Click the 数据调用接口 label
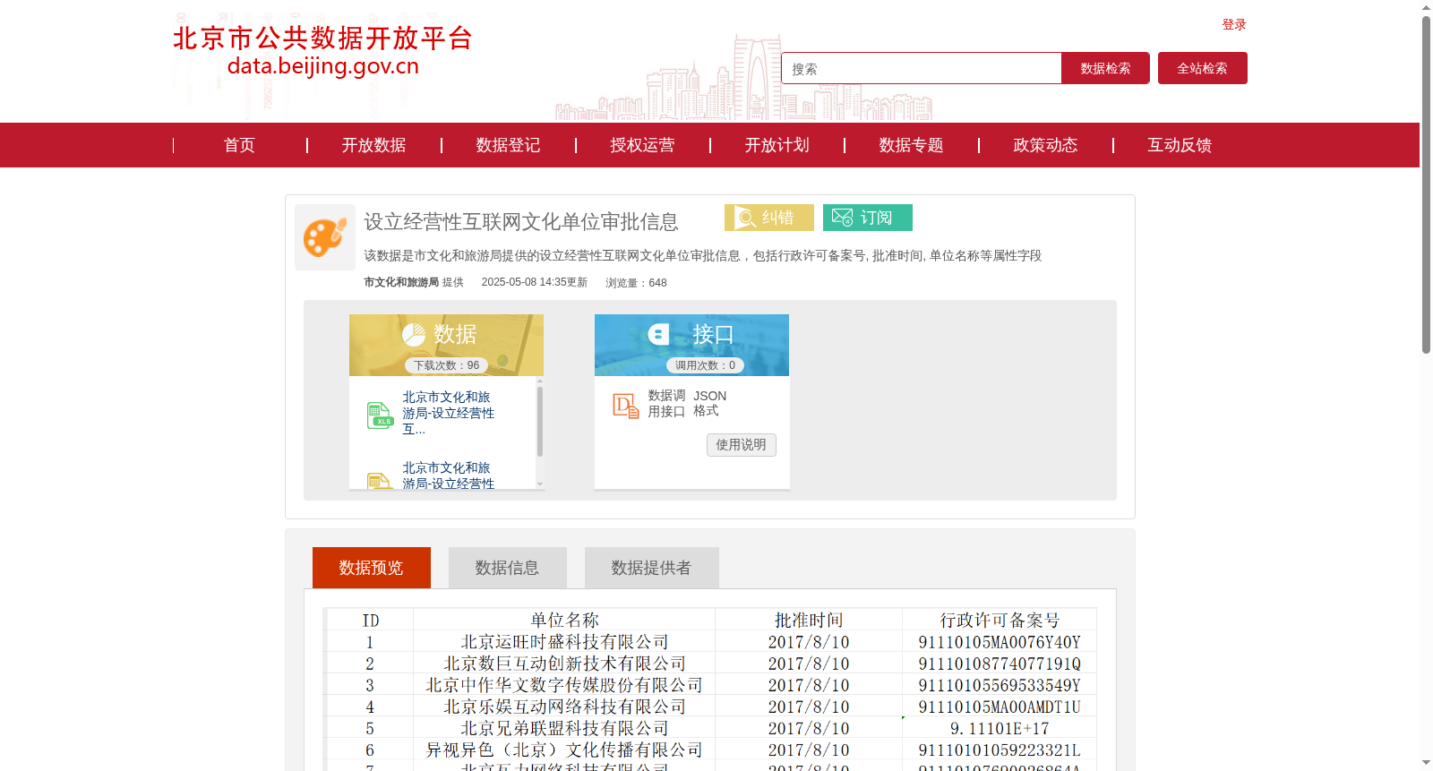 tap(666, 404)
